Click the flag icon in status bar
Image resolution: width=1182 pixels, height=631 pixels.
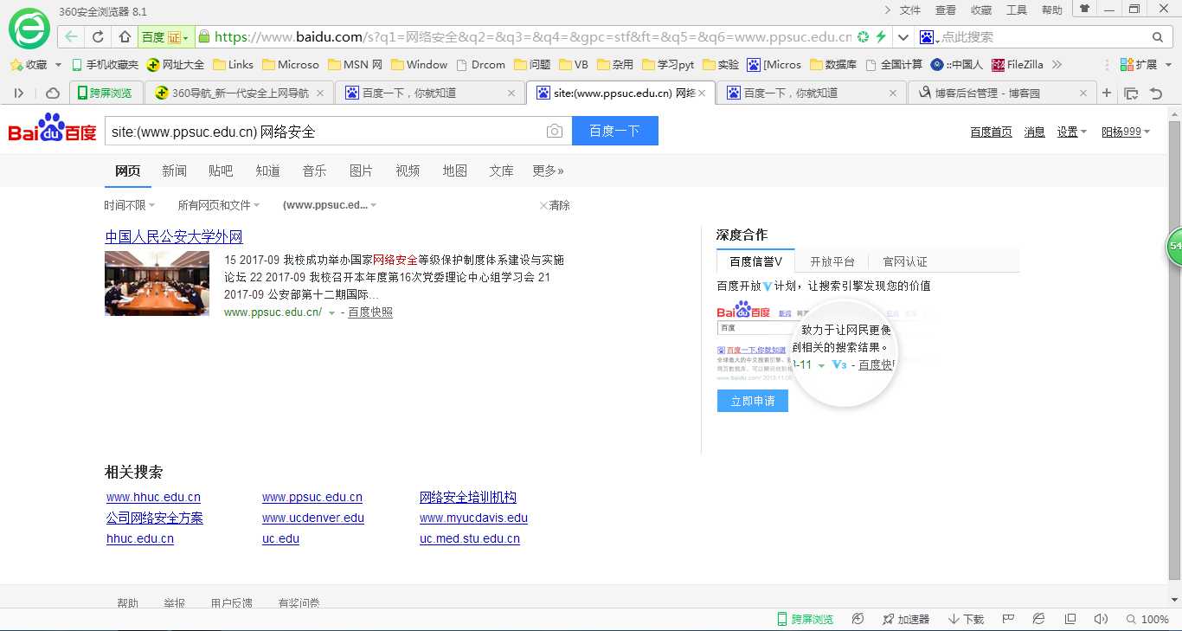pos(1008,619)
